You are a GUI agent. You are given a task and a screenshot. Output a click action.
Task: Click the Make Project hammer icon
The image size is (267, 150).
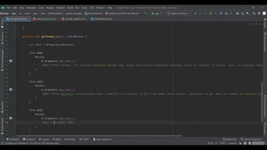tap(146, 13)
